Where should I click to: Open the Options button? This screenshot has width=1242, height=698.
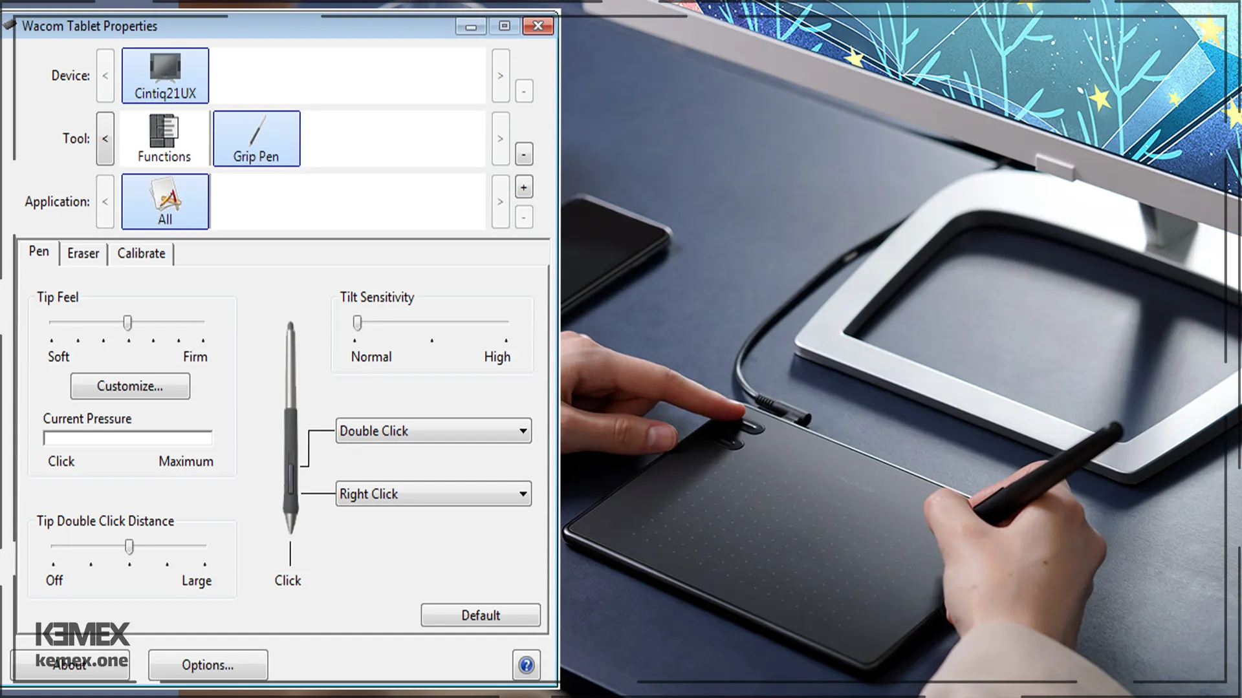point(208,665)
